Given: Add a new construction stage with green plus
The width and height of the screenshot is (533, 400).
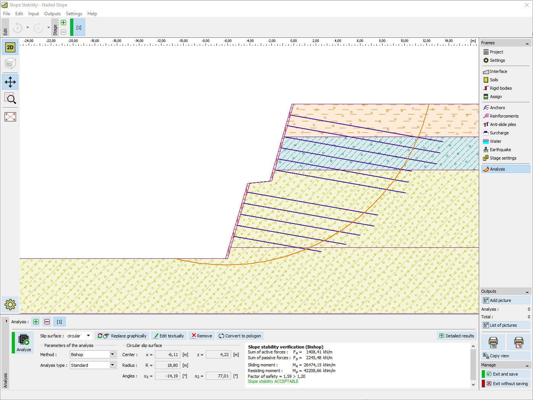Looking at the screenshot, I should (x=63, y=23).
